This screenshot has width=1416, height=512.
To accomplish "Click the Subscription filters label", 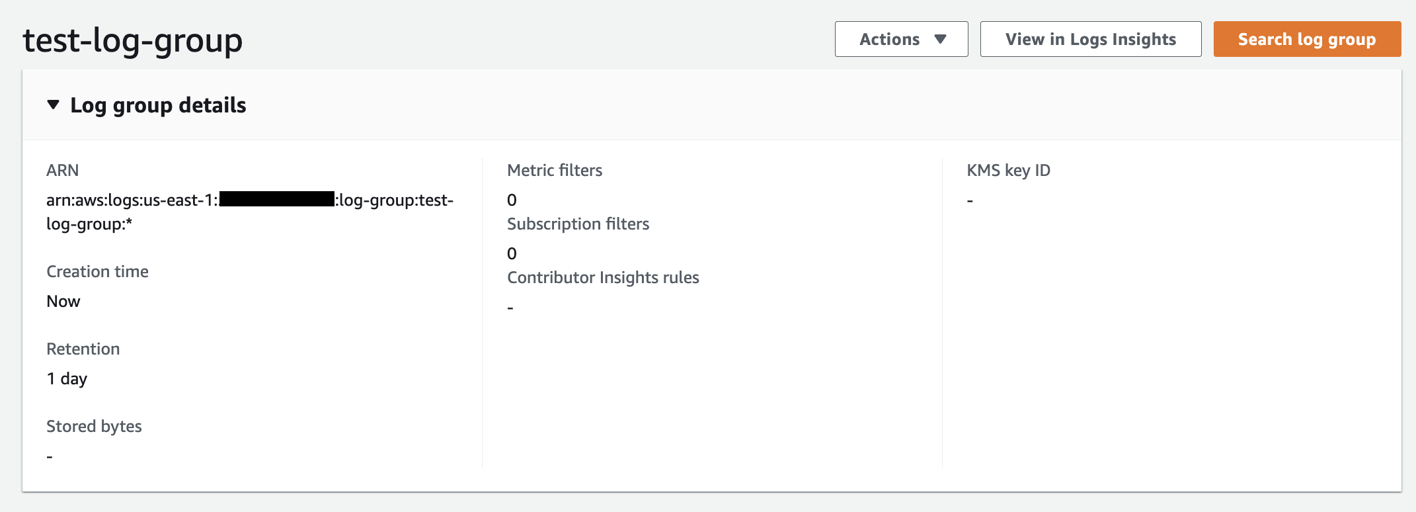I will (x=578, y=224).
